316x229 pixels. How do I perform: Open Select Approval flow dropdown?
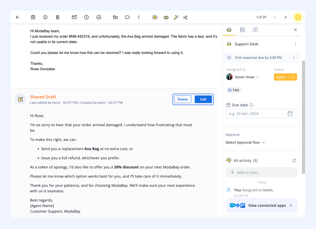[x=245, y=142]
